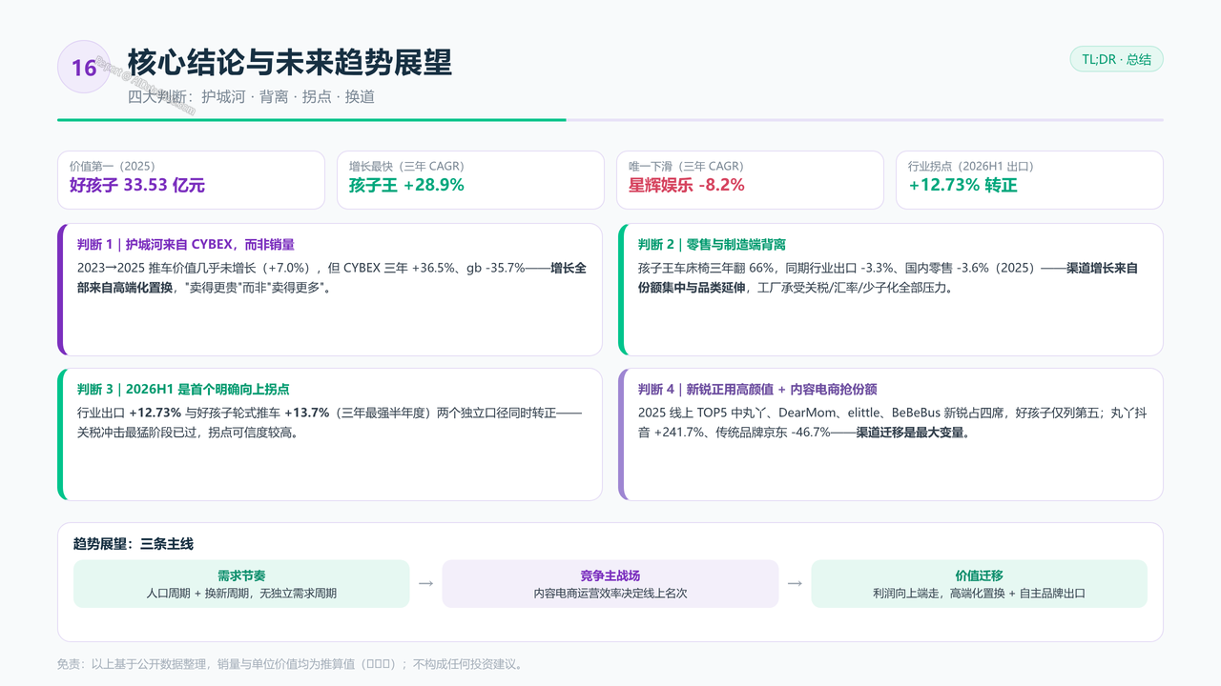Screen dimensions: 1221x686
Task: Click heading 判断 2｜零售与制造端背离
Action: [x=712, y=245]
